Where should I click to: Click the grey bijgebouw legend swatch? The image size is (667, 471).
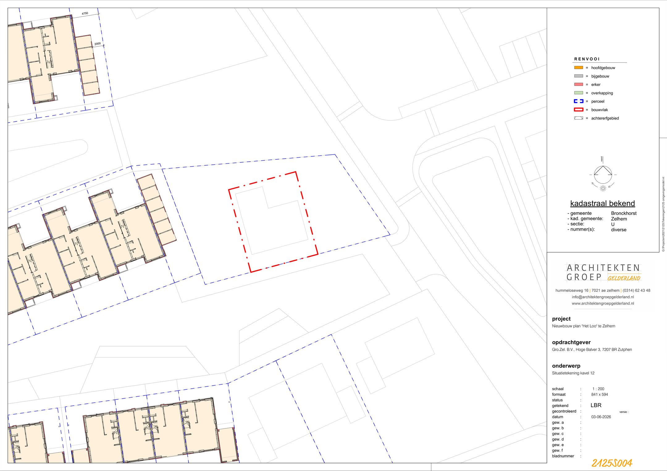(578, 76)
